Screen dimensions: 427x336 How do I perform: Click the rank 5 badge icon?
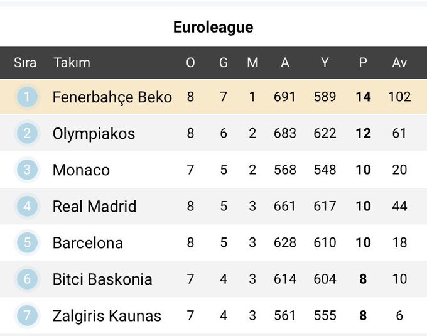[x=27, y=242]
